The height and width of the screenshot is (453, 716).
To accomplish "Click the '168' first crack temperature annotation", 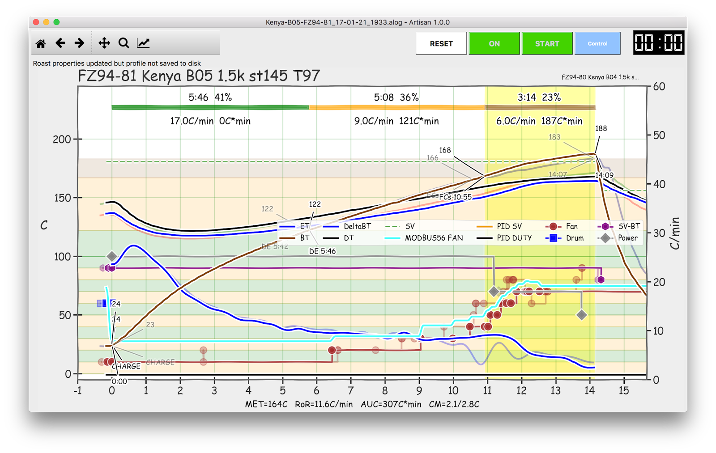I will [x=445, y=150].
